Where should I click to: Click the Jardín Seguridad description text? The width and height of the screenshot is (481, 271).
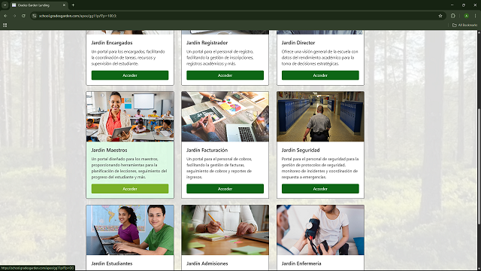tap(320, 168)
